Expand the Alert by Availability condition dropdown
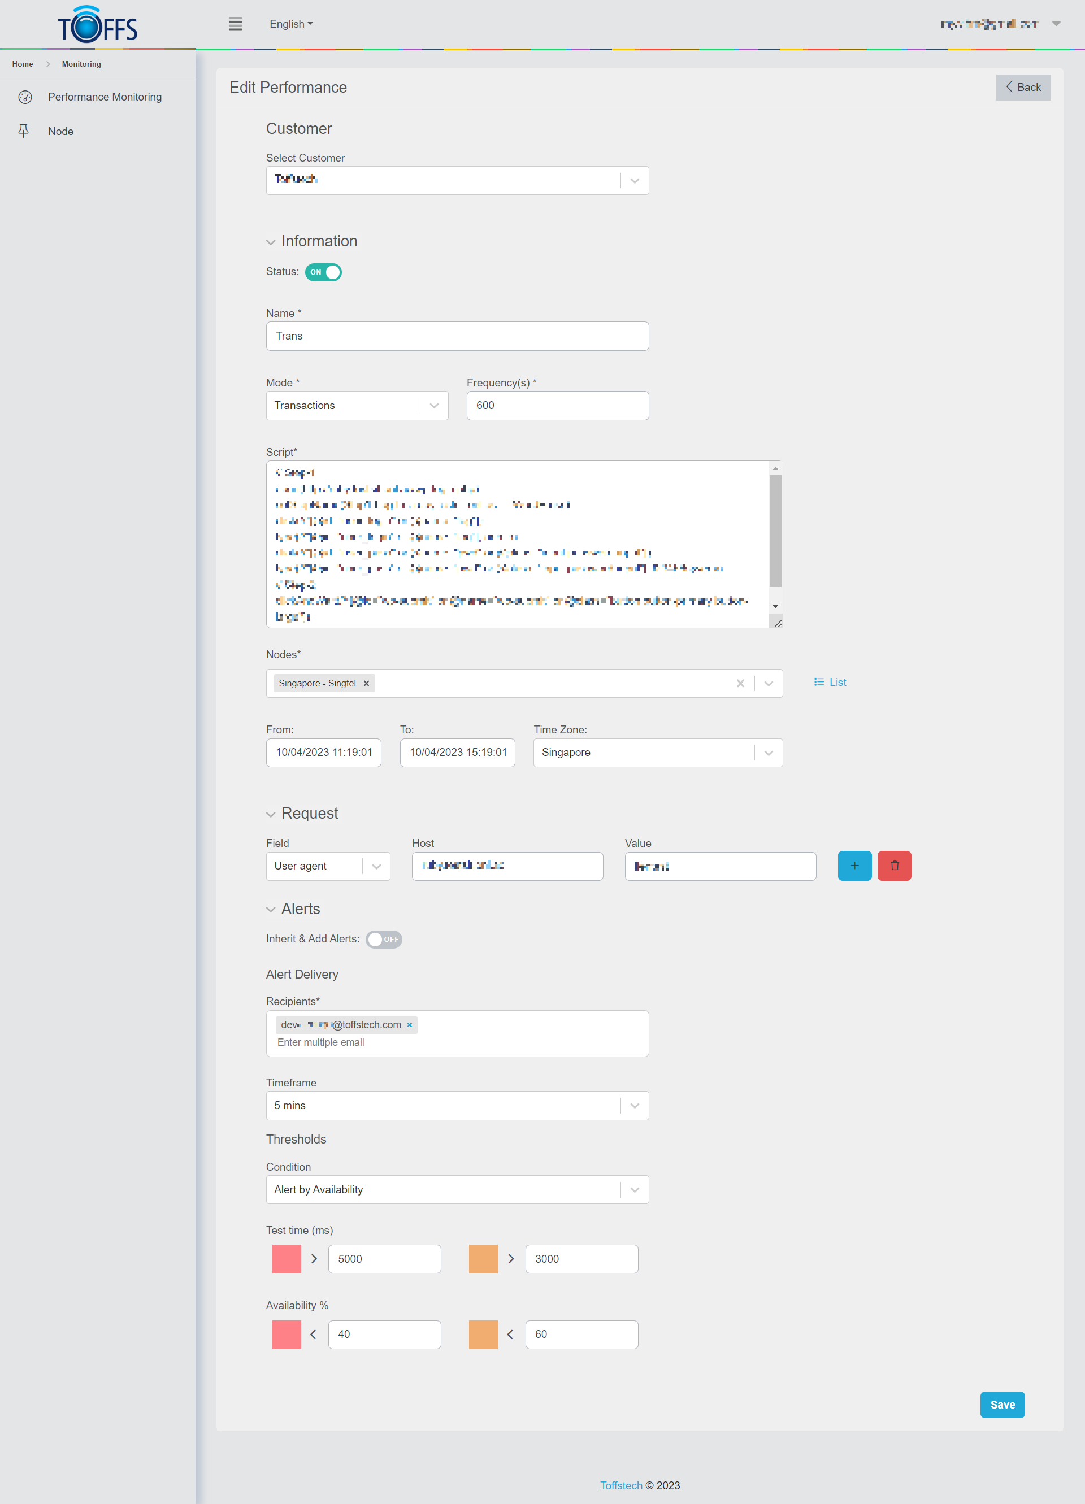This screenshot has height=1504, width=1085. (634, 1190)
